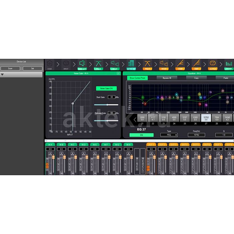Open the EQ Type PEQ dropdown

point(169,135)
